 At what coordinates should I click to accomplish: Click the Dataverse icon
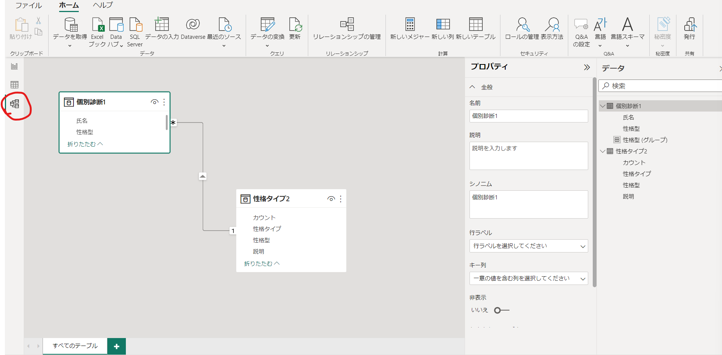193,25
